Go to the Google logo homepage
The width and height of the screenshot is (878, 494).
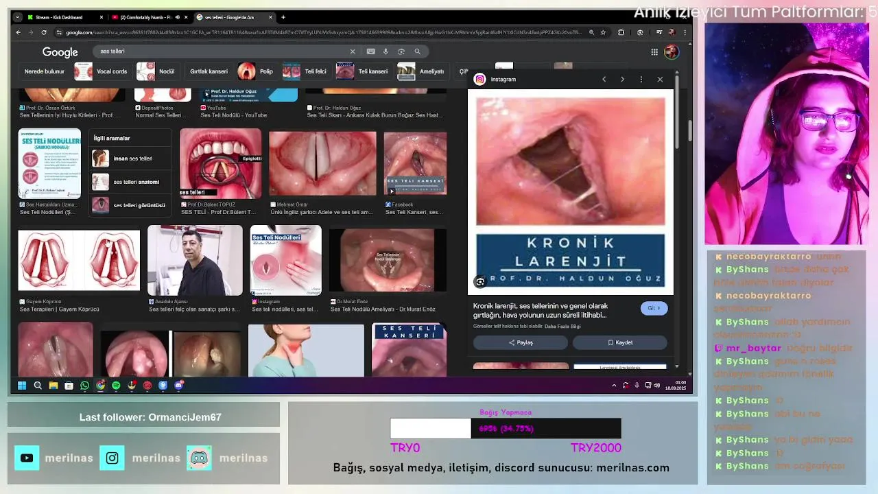click(60, 52)
